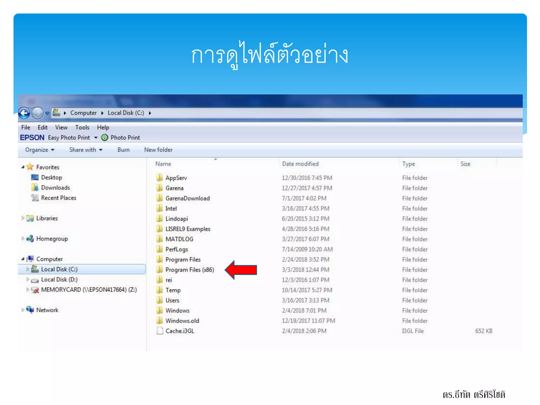Click the Forward navigation arrow button
Viewport: 540px width, 405px height.
point(37,113)
